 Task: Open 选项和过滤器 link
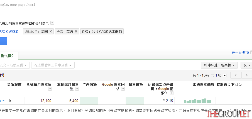[x=9, y=31]
